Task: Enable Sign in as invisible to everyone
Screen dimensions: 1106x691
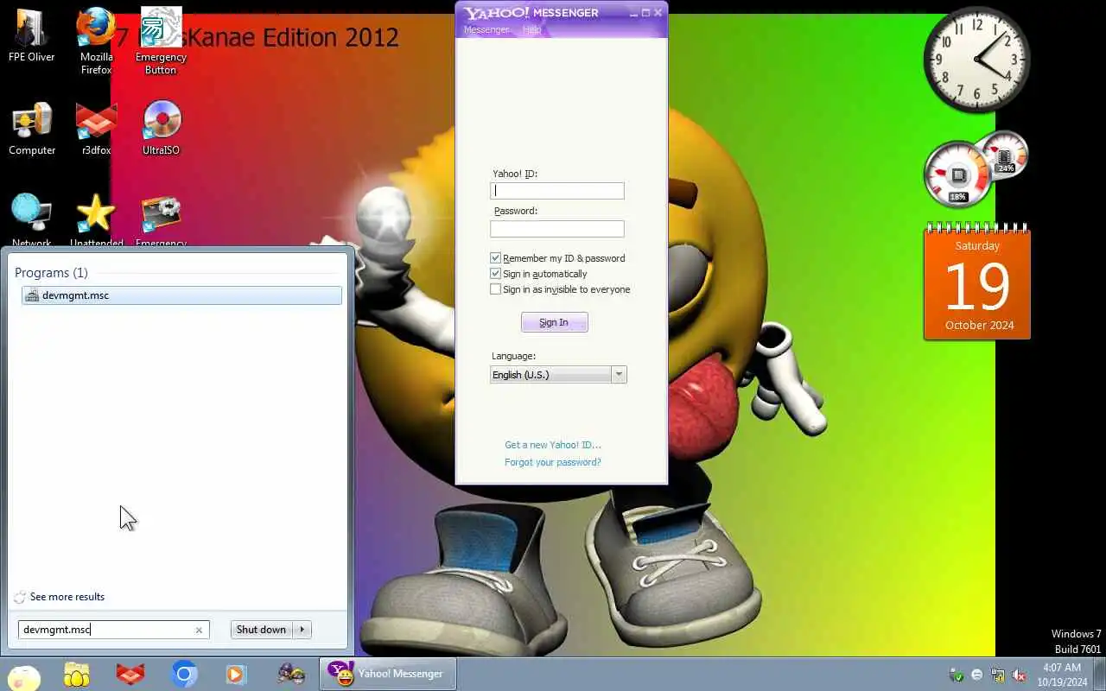Action: tap(495, 289)
